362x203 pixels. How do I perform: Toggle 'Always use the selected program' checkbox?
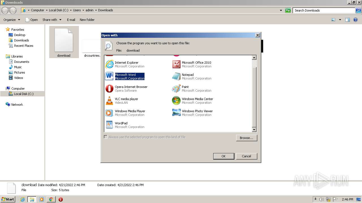pyautogui.click(x=106, y=137)
